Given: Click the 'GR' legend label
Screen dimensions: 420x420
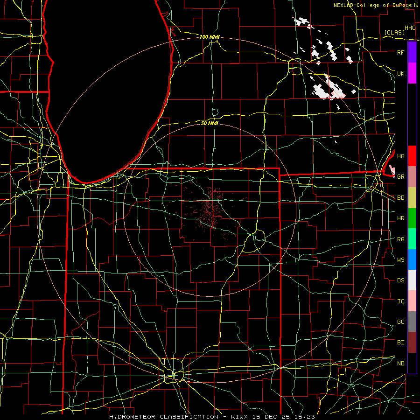Looking at the screenshot, I should pos(401,177).
